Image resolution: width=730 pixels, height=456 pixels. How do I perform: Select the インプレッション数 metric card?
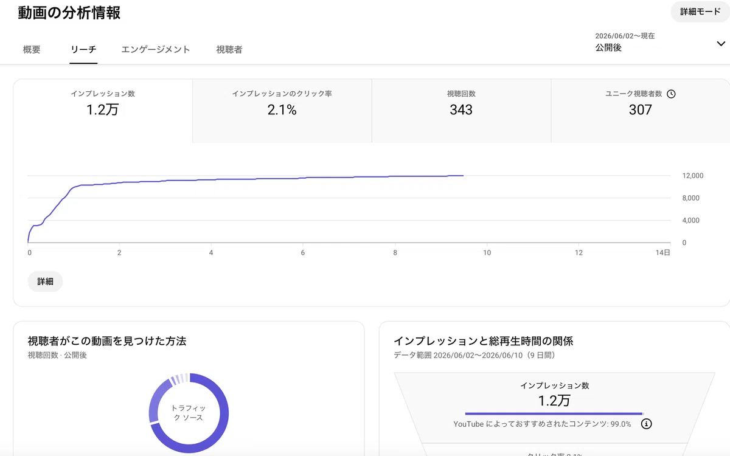(x=103, y=111)
